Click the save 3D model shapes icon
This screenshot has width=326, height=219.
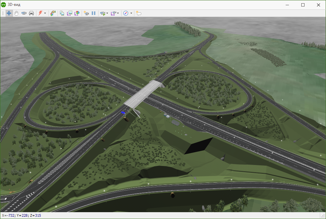77,13
